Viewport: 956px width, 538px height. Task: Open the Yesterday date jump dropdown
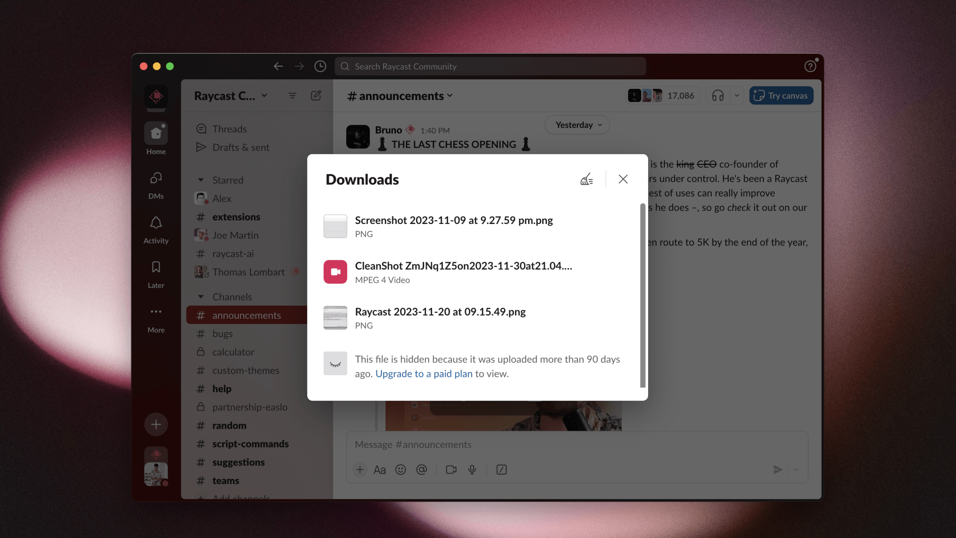coord(577,125)
